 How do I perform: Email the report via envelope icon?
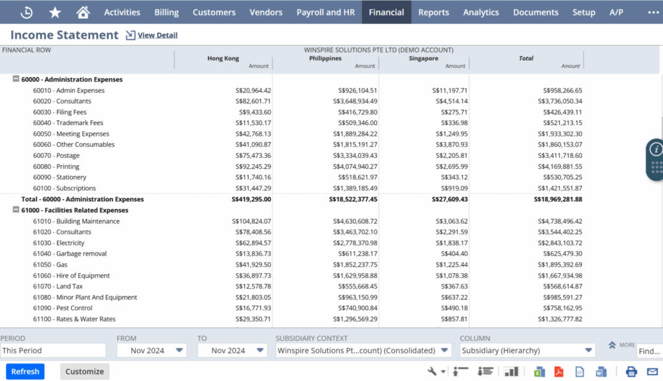point(652,371)
